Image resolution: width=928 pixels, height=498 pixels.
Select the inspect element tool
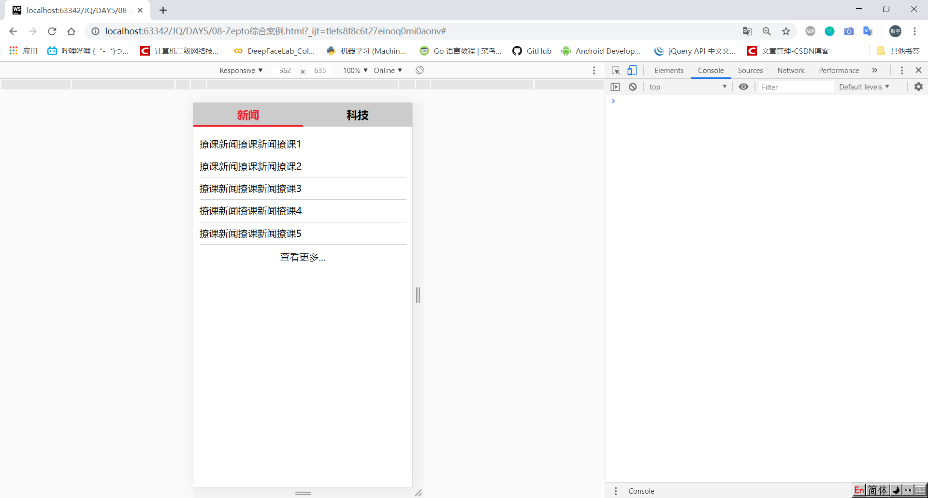[x=615, y=70]
